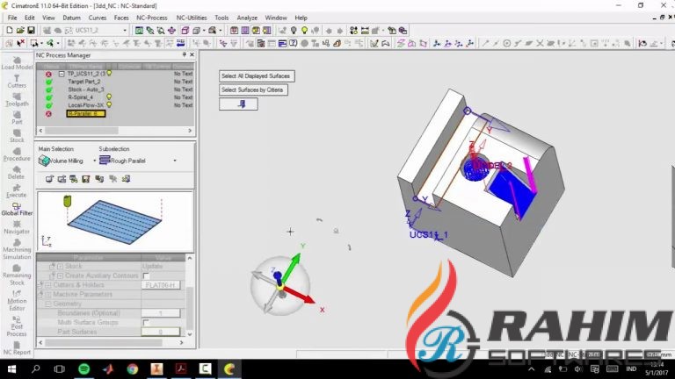Collapse the TP_UCS11_2 toolpath tree node
675x379 pixels.
coord(62,74)
